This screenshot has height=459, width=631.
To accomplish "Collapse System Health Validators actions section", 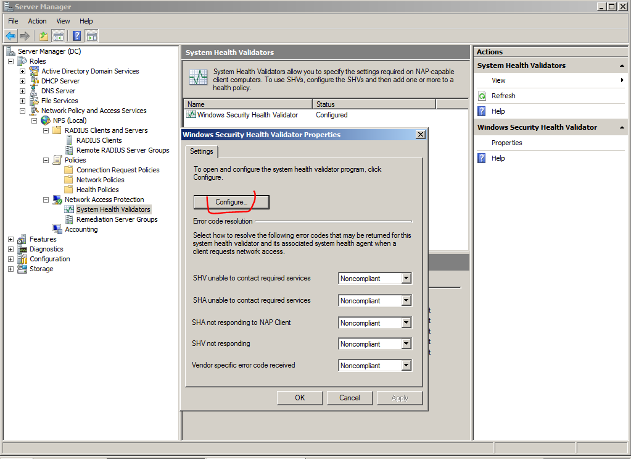I will tap(622, 65).
